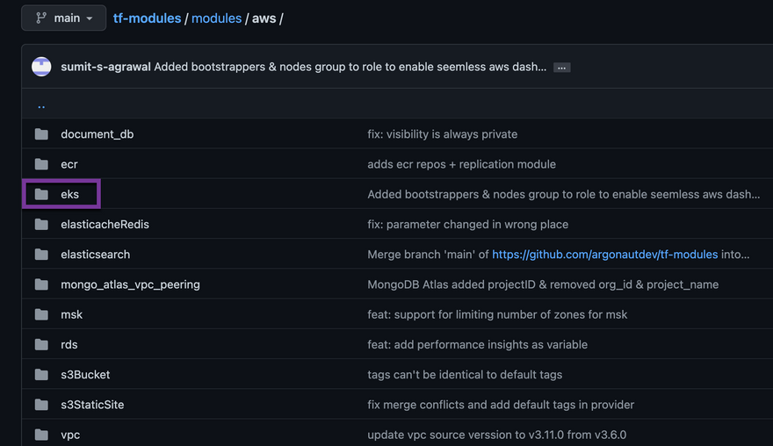Open the elasticsearch folder name link
Screen dimensions: 773x446
[x=95, y=255]
